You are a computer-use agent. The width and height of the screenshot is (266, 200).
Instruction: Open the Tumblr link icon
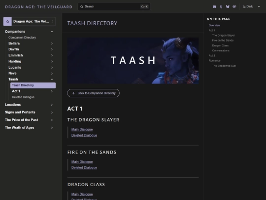click(221, 6)
